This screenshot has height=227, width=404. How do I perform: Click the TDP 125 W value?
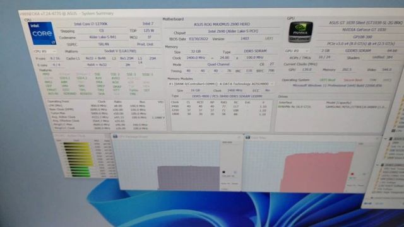click(x=149, y=31)
